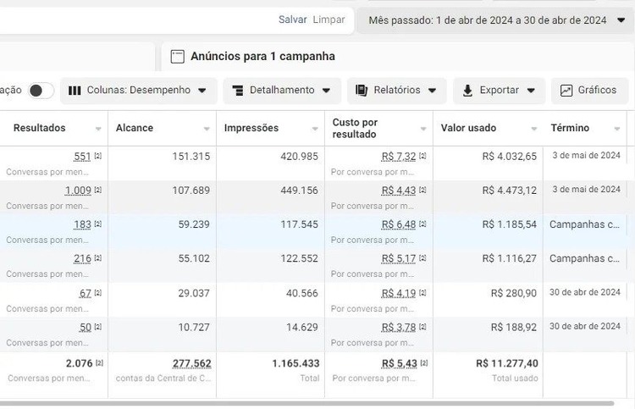
Task: Click the Exportar download icon
Action: pos(468,91)
